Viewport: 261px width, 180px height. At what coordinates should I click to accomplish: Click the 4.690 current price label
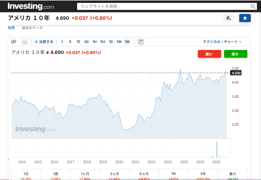click(x=236, y=73)
